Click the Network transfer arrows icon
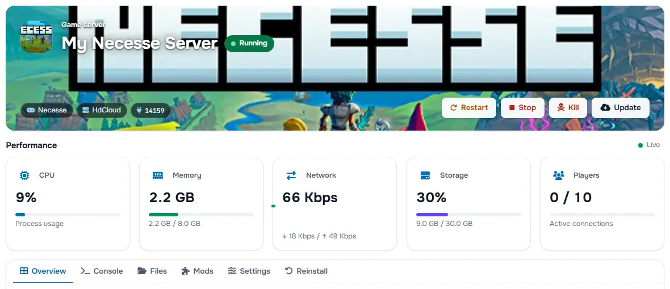This screenshot has height=289, width=670. tap(291, 175)
